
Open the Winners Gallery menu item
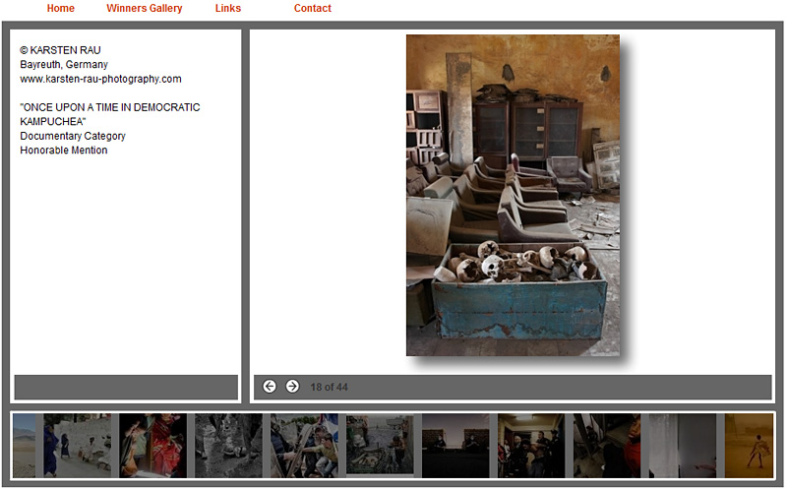pos(145,9)
